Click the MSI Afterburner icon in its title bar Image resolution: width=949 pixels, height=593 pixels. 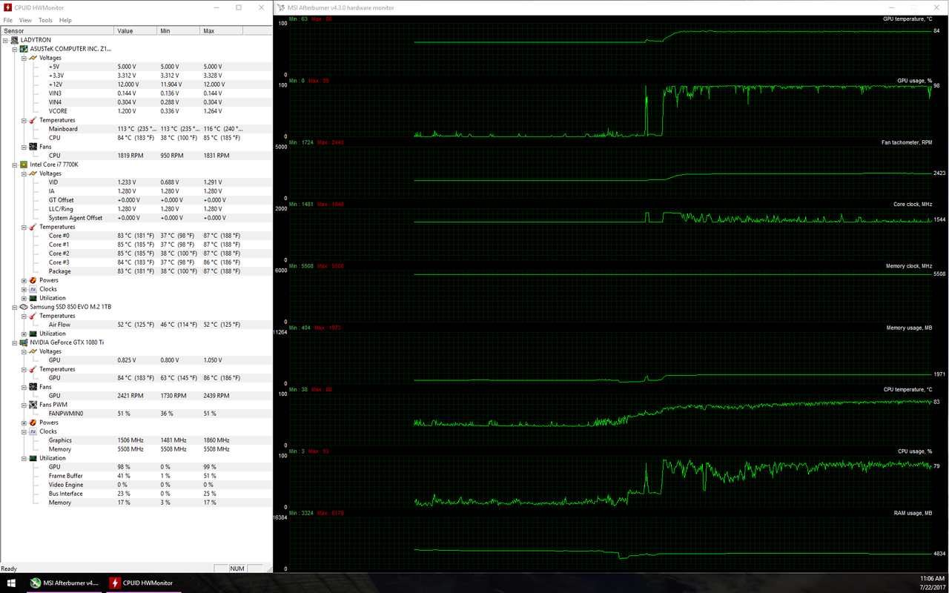pos(282,7)
